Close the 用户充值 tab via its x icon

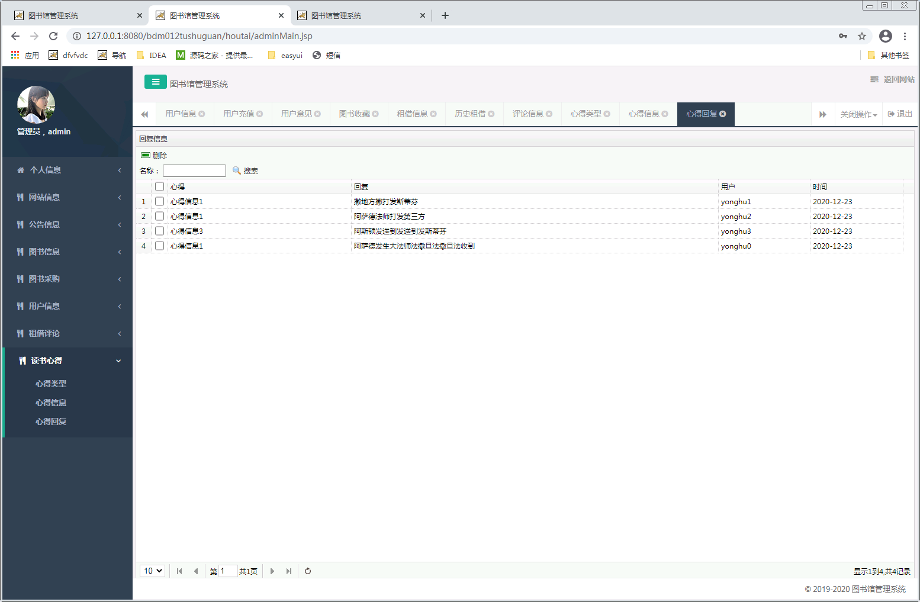coord(259,114)
